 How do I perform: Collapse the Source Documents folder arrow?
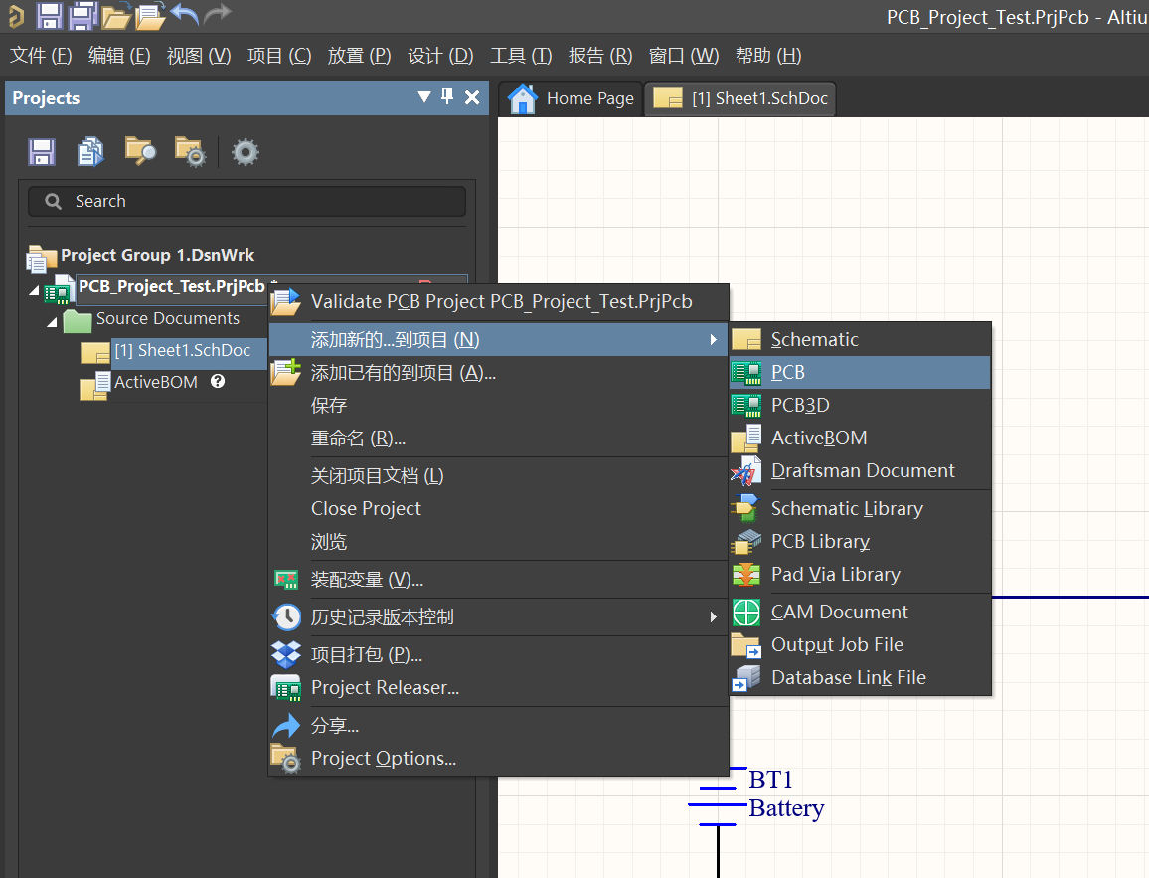pyautogui.click(x=52, y=322)
